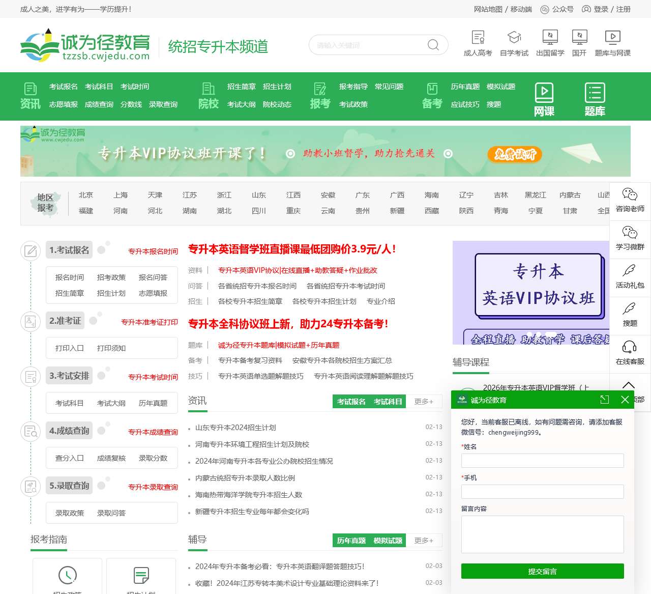Open the 题库 icon in green navbar
This screenshot has height=594, width=651.
(595, 93)
